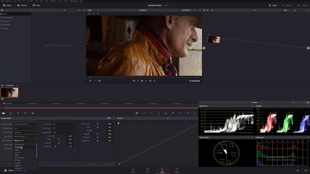Click the viewer color picker icon
This screenshot has height=174, width=310.
pos(90,81)
